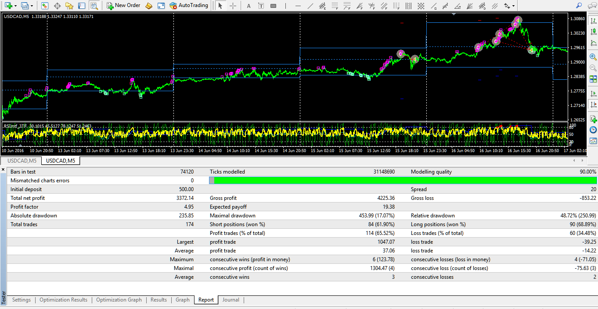Zoom in on the chart
The height and width of the screenshot is (309, 598).
(593, 57)
